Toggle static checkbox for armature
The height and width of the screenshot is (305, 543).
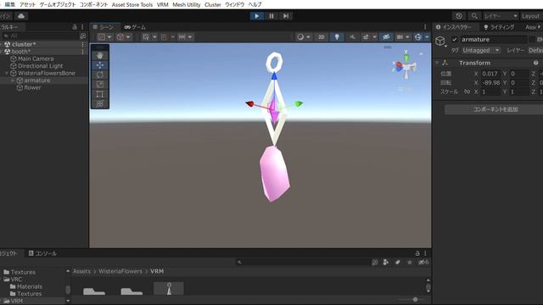[532, 40]
